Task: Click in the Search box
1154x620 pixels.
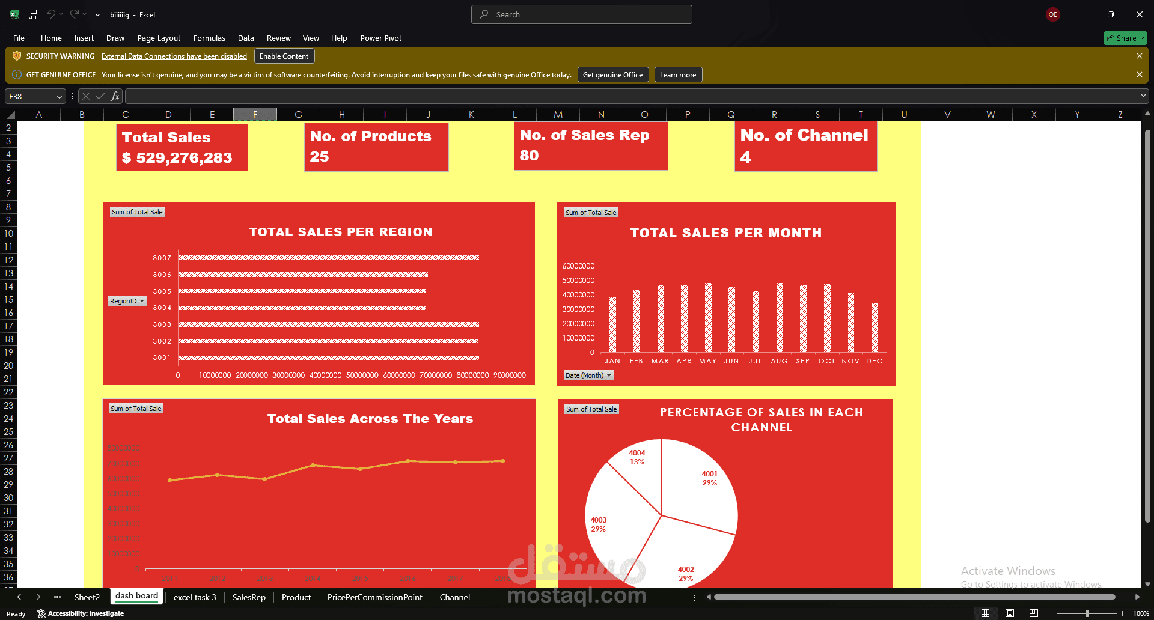Action: pos(581,14)
